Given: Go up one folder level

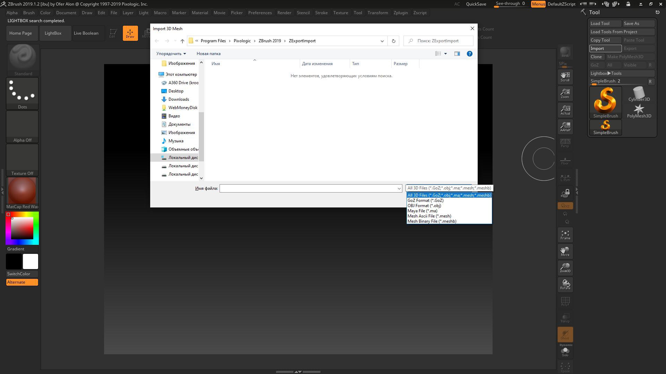Looking at the screenshot, I should pyautogui.click(x=182, y=41).
